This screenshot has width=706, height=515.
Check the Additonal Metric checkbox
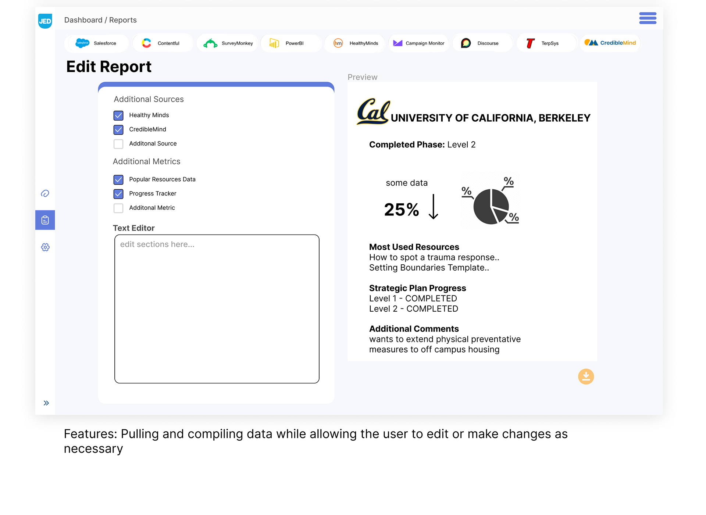(x=118, y=208)
